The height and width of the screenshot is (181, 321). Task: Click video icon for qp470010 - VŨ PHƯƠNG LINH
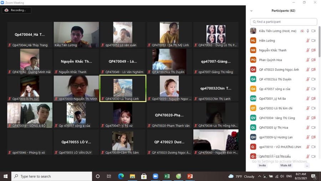pyautogui.click(x=314, y=147)
